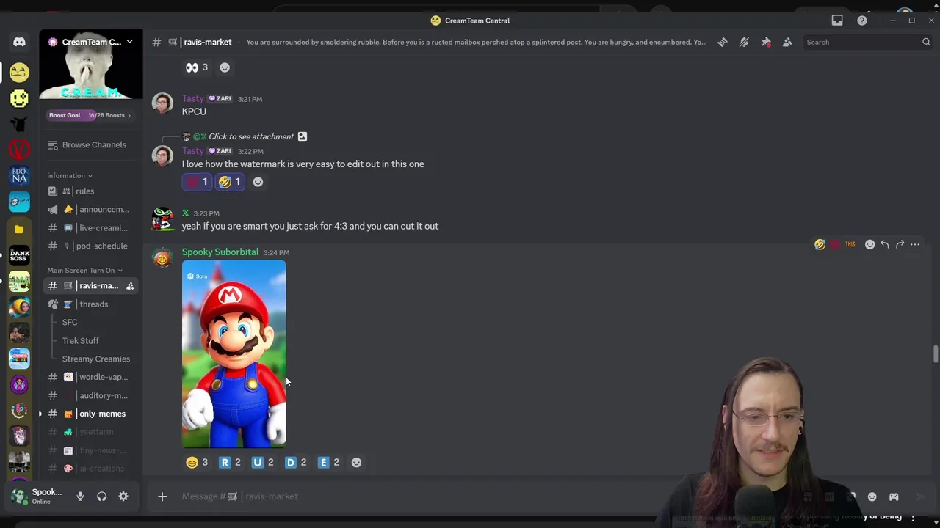
Task: Toggle headphone deafen in user panel
Action: (101, 496)
